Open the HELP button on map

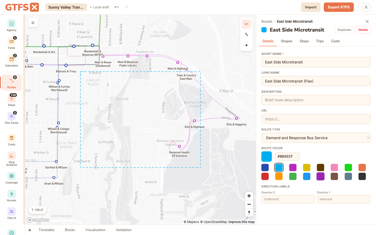tap(37, 210)
